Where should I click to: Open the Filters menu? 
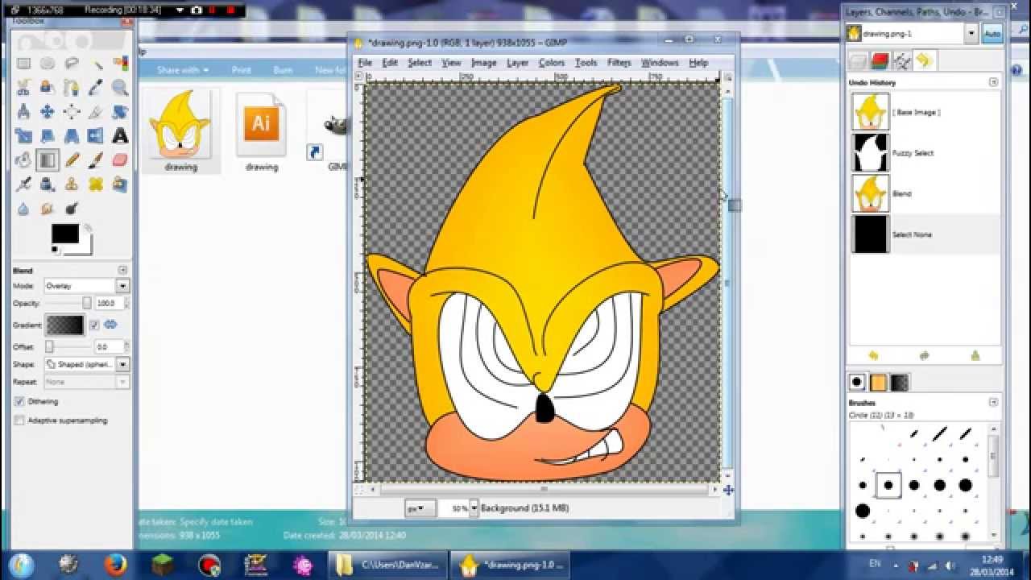[619, 63]
